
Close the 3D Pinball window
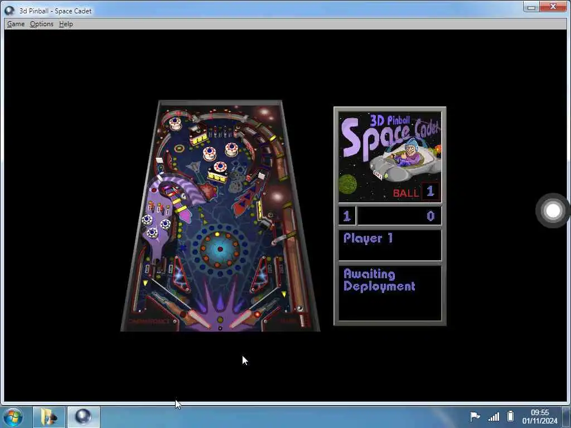coord(553,7)
